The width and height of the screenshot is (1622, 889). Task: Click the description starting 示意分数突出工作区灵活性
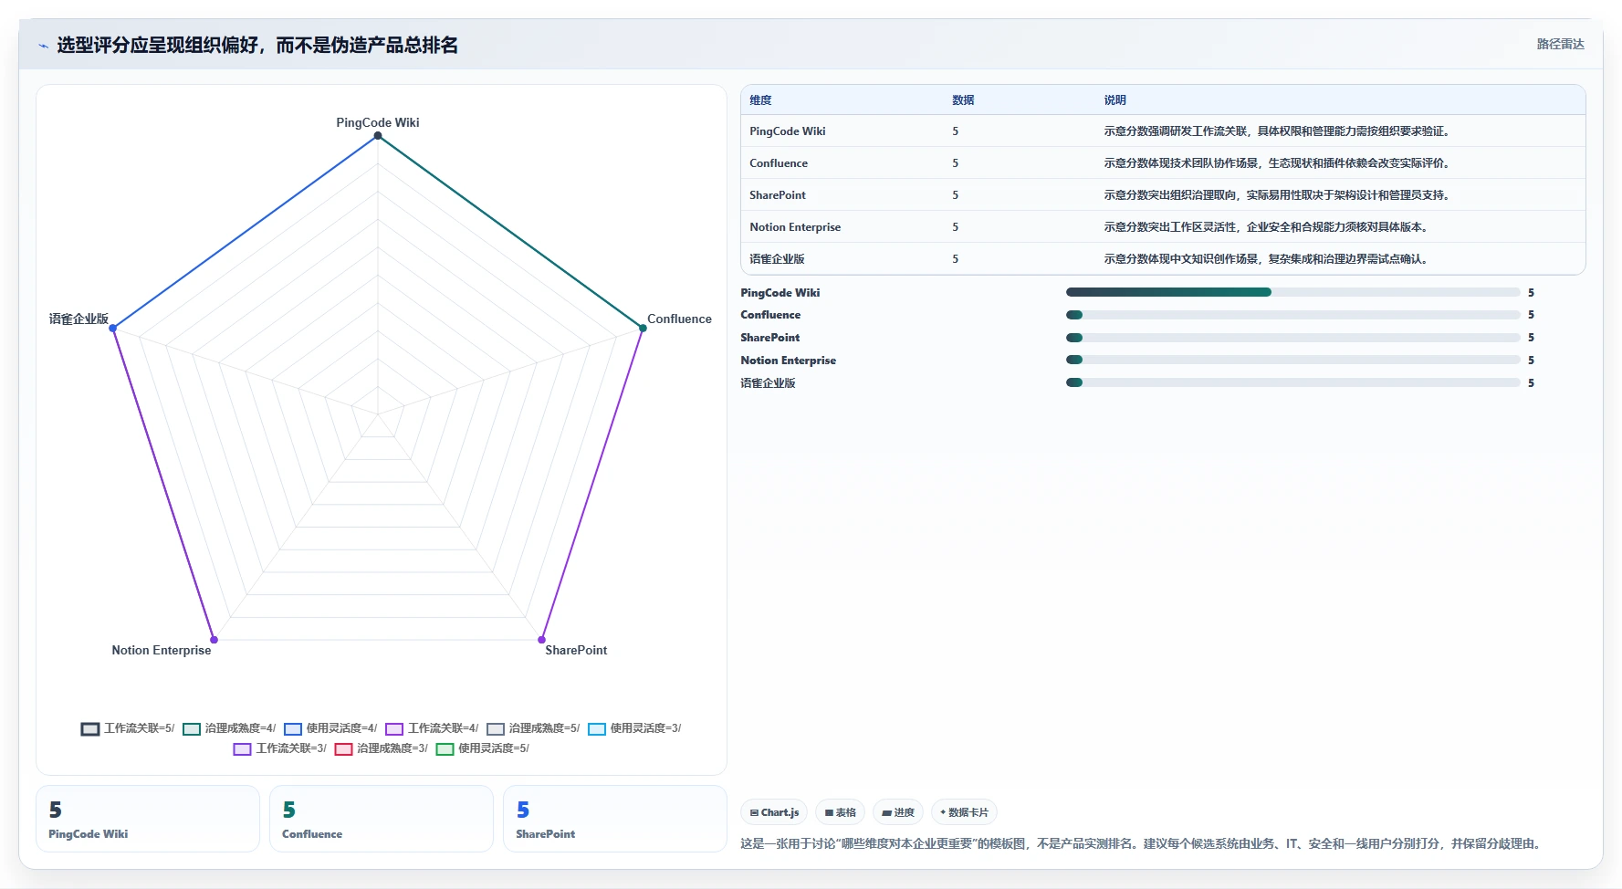point(1268,227)
